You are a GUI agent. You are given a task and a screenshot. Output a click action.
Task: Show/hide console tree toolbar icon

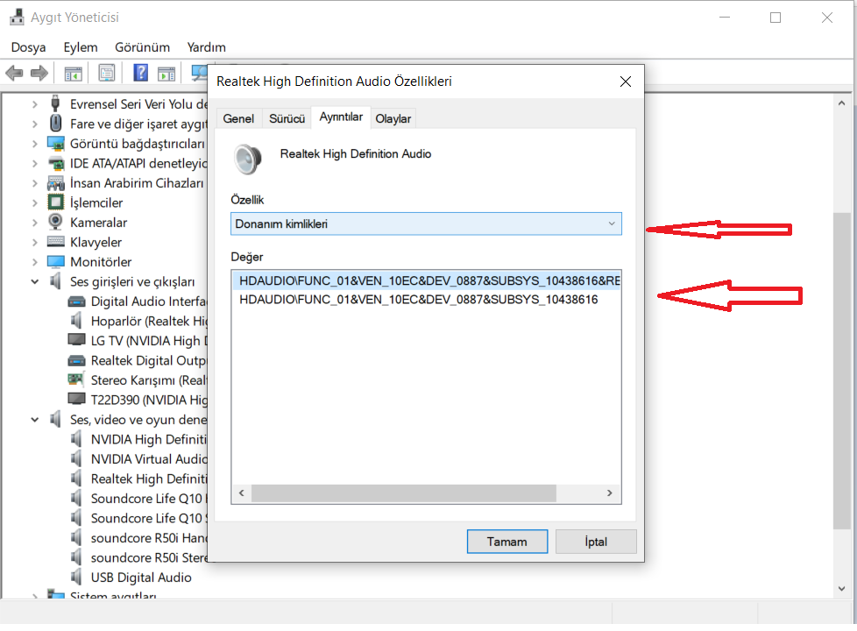tap(74, 73)
